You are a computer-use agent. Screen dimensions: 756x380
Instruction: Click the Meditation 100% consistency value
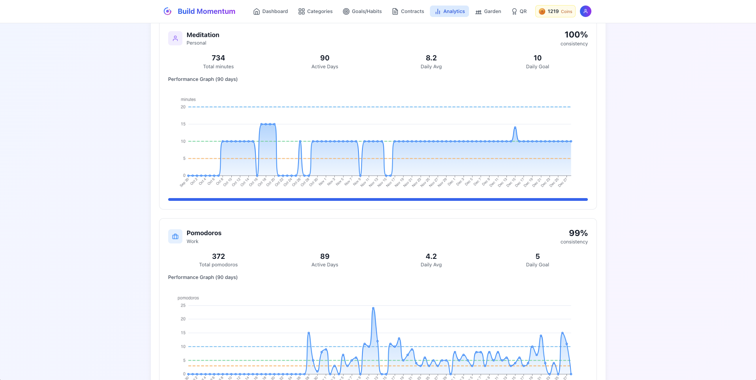pos(576,35)
